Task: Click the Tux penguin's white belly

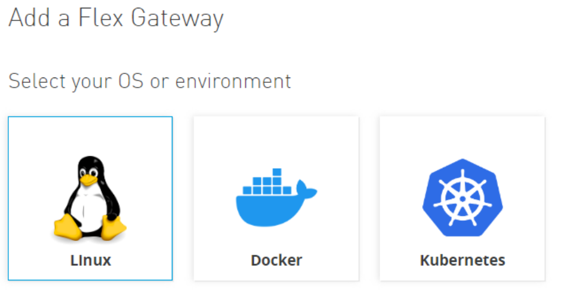Action: [88, 212]
